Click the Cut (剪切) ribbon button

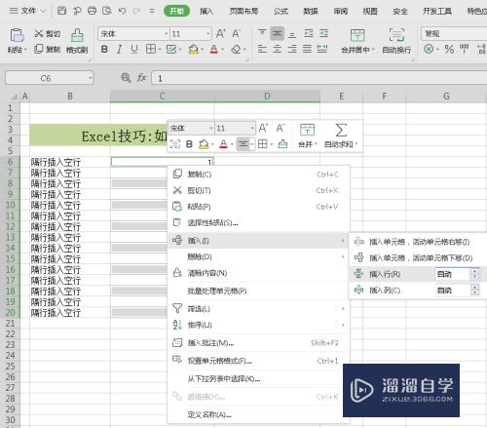click(x=48, y=34)
